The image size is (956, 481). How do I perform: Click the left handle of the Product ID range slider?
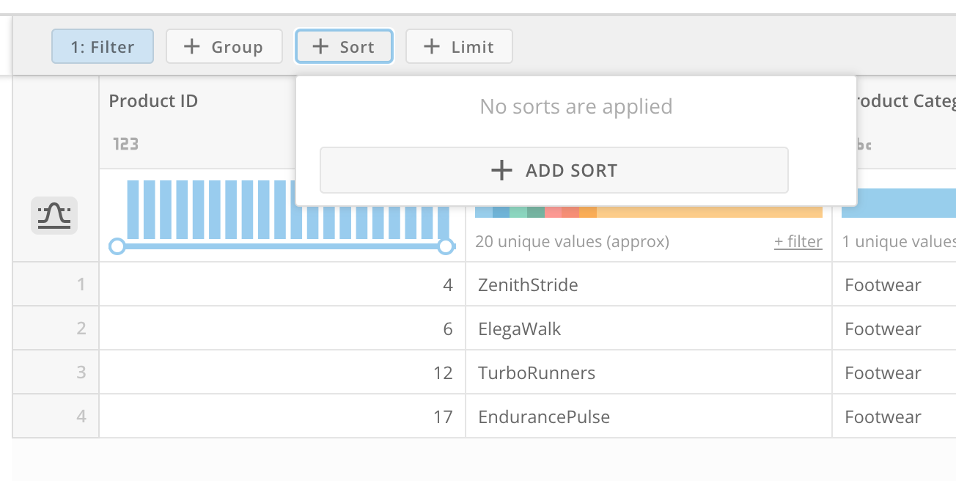pyautogui.click(x=117, y=247)
